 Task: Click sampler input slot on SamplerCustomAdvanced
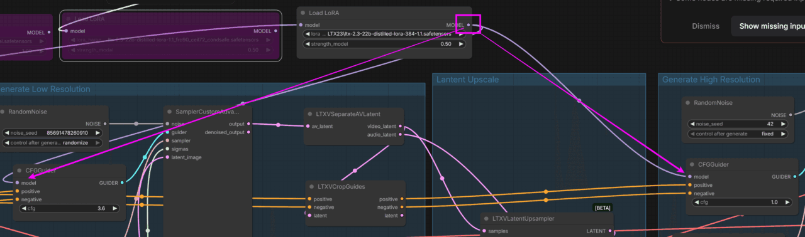click(167, 140)
